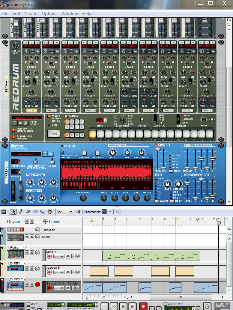Click the Select button on Redrum channel 3
This screenshot has width=233, height=310.
[x=71, y=111]
